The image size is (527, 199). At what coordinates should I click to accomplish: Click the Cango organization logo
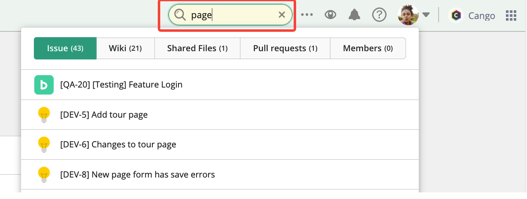[456, 16]
